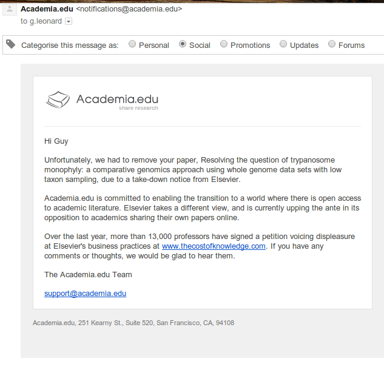Click 'The Academia.edu Team' signature
384x367 pixels.
(x=88, y=275)
